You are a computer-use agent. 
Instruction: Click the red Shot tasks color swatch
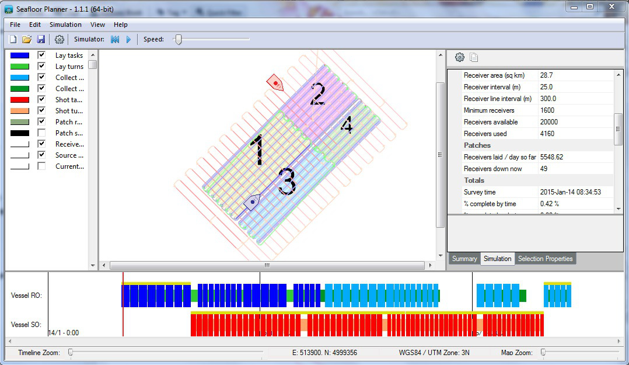20,100
